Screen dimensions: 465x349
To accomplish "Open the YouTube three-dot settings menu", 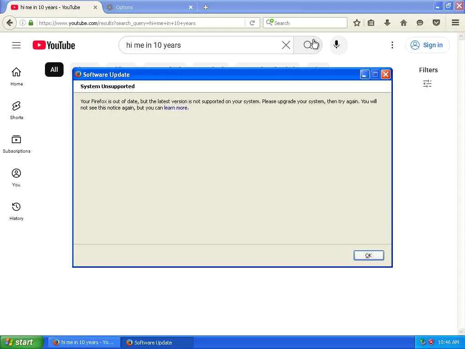I will (x=392, y=45).
